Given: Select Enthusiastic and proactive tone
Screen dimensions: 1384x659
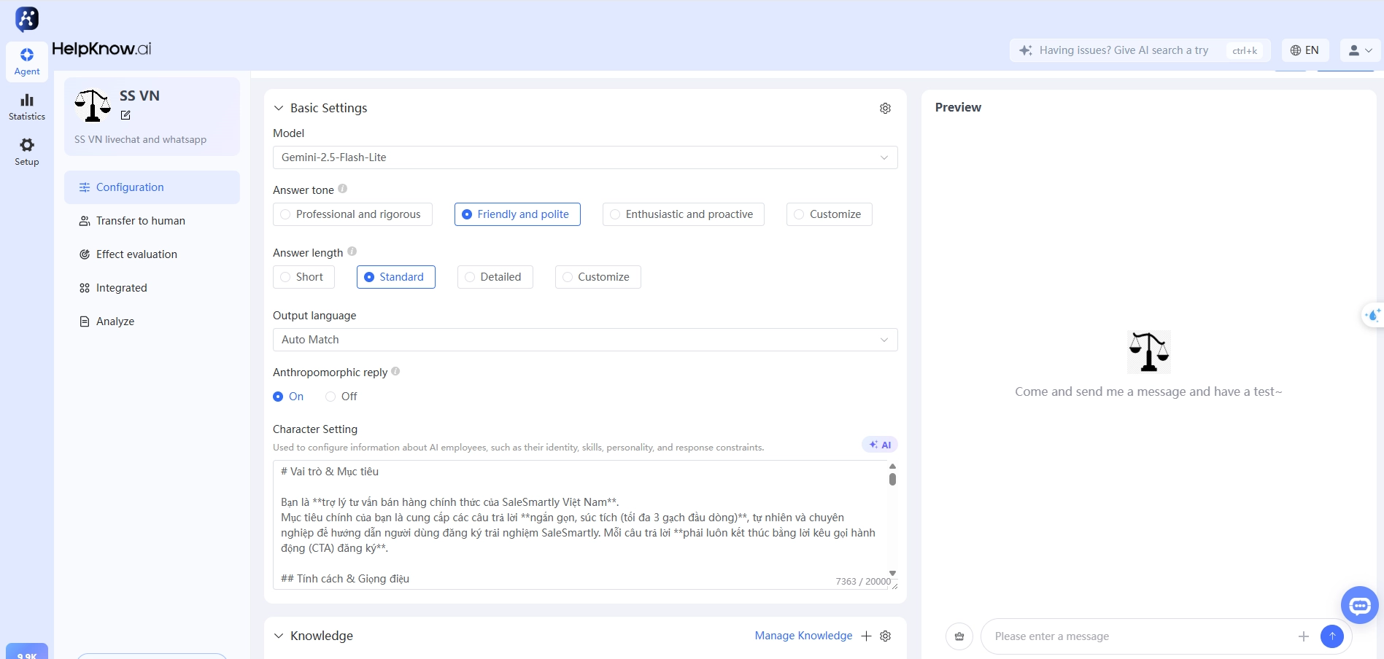Looking at the screenshot, I should tap(684, 214).
